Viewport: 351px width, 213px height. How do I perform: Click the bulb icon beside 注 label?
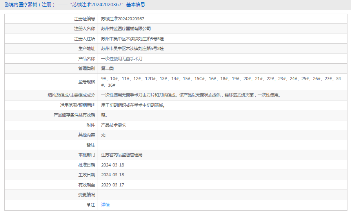tap(88, 205)
